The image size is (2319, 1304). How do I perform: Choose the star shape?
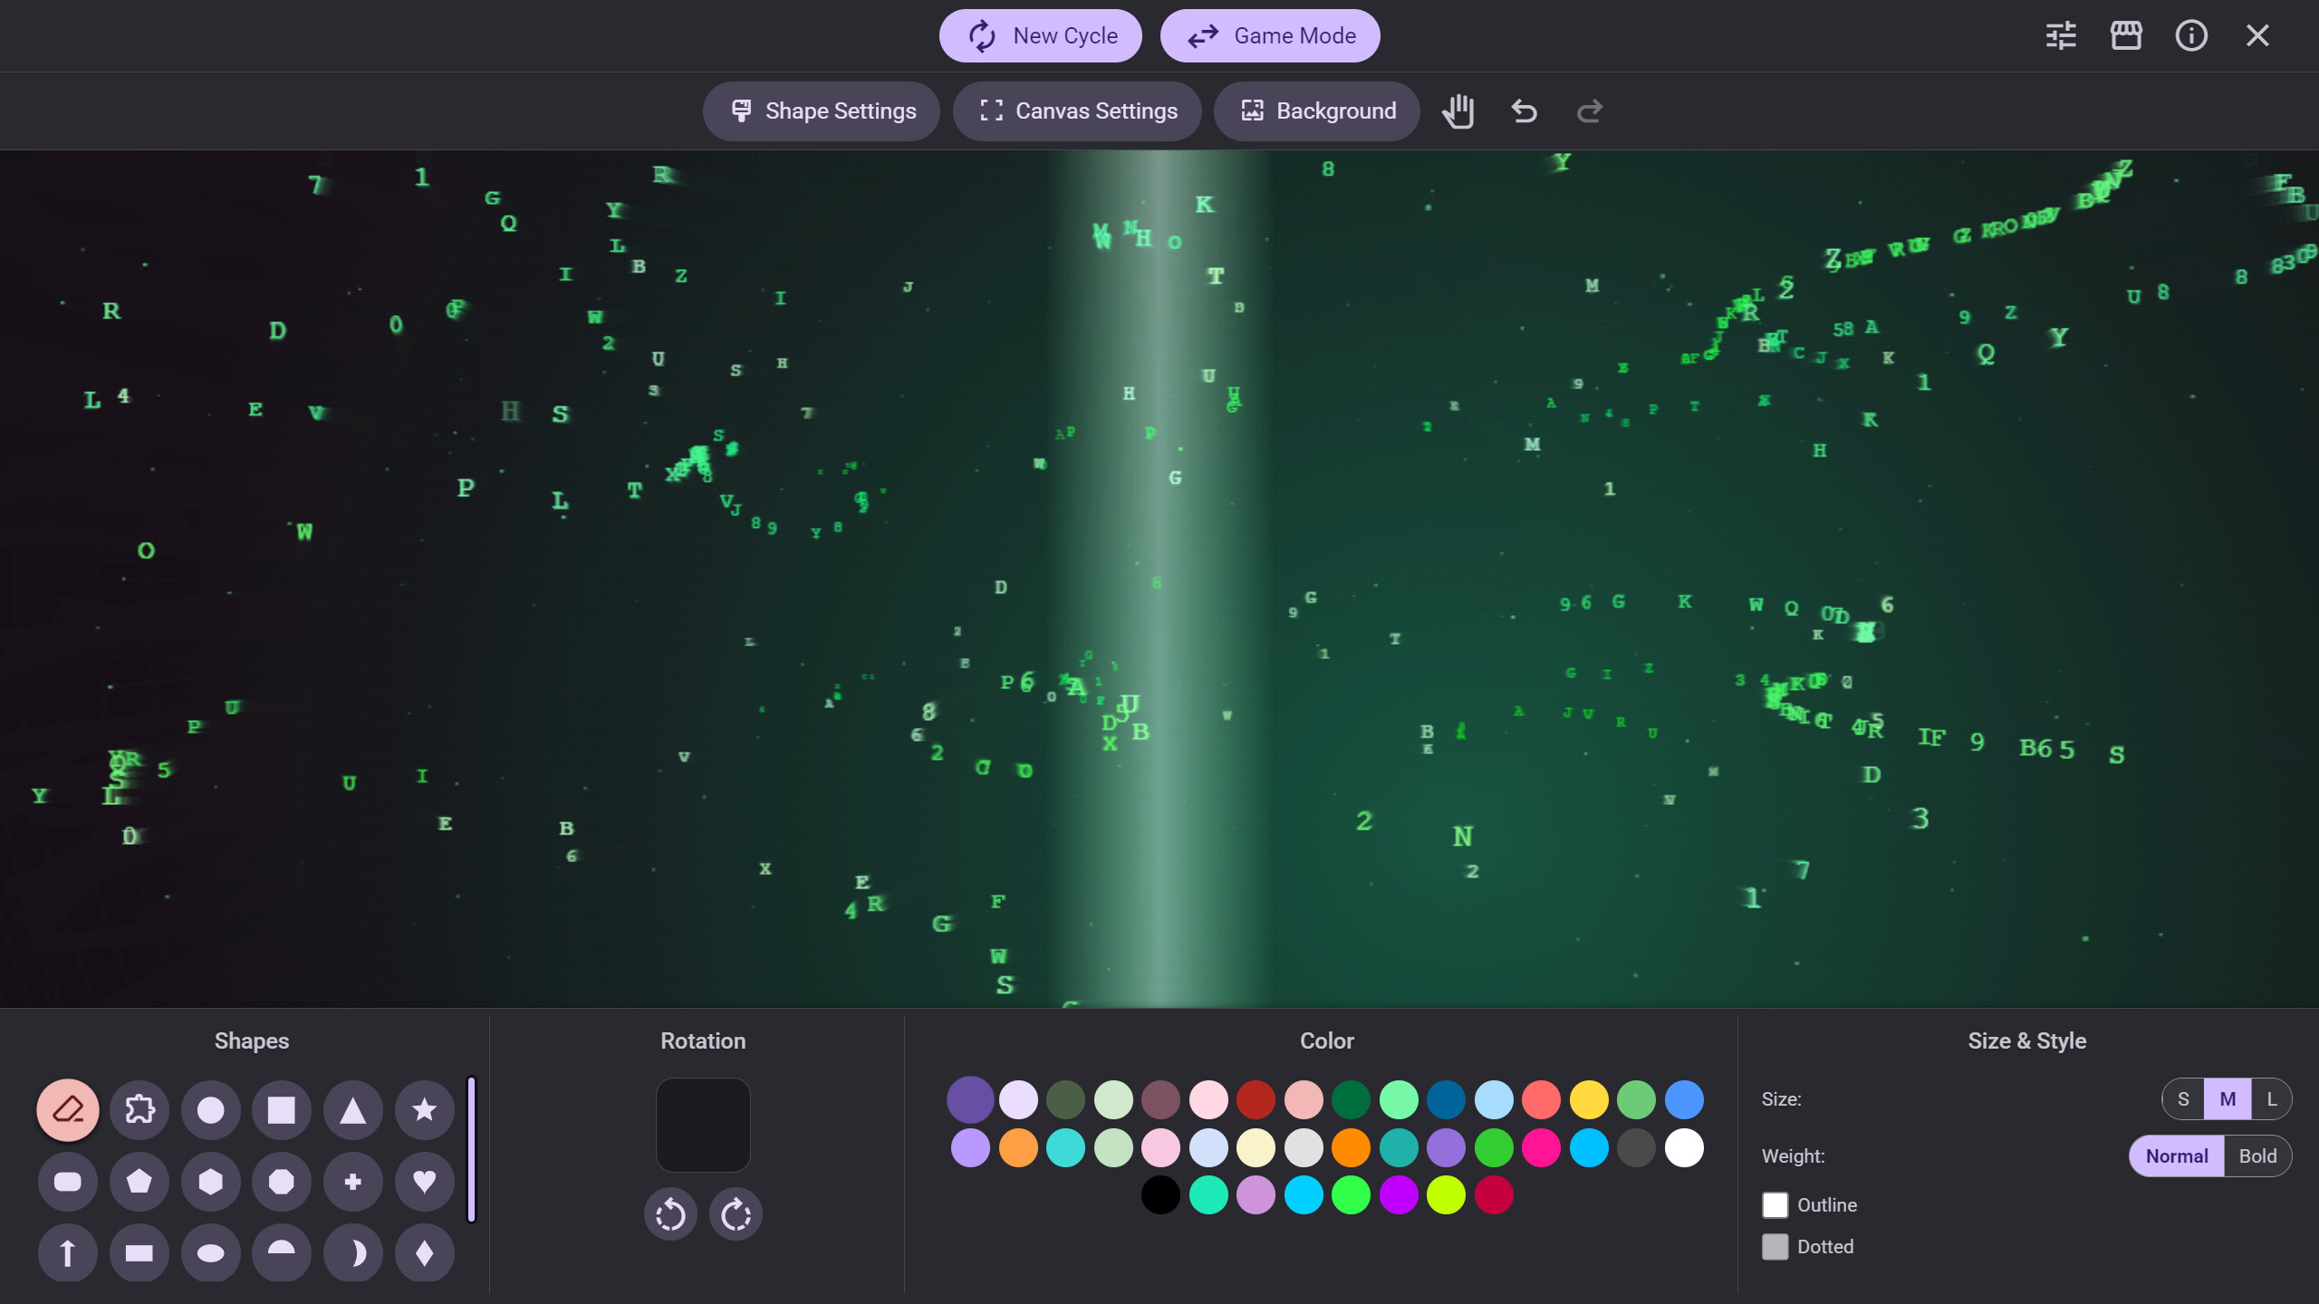coord(423,1109)
